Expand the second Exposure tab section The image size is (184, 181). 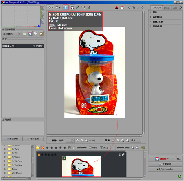pos(150,17)
